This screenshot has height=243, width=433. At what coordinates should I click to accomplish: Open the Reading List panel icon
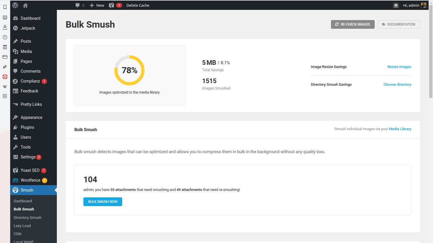coord(5,17)
